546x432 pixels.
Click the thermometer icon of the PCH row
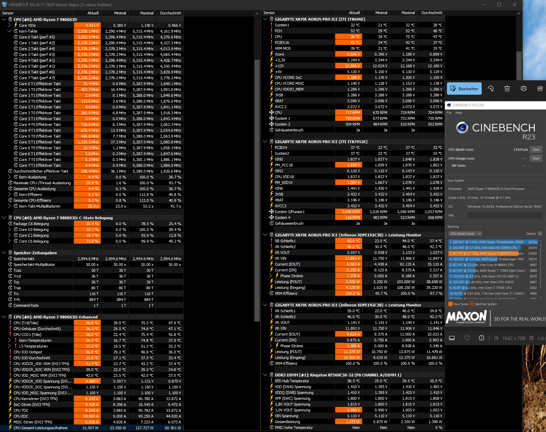coord(272,31)
